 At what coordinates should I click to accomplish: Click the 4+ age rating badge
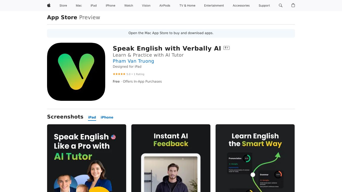(x=226, y=48)
